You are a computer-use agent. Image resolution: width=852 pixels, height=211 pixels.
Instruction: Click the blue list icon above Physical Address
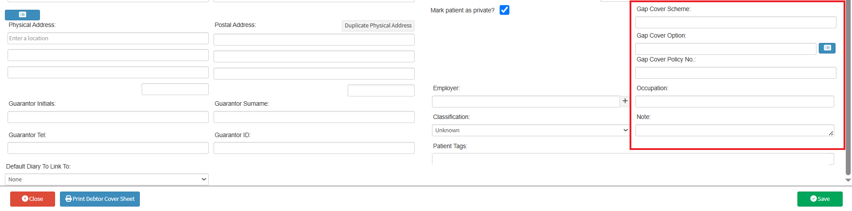(22, 15)
